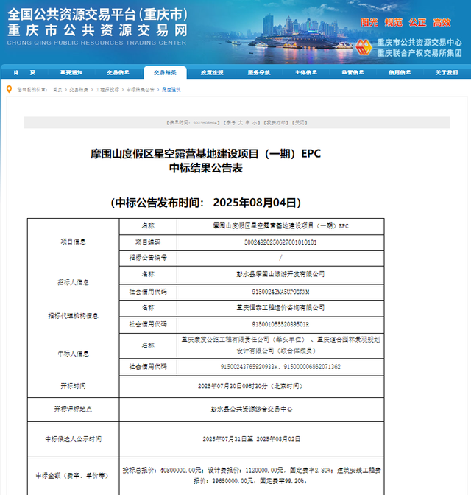The image size is (471, 495).
Task: Go to 中标结果公告 in the breadcrumb
Action: pos(141,90)
